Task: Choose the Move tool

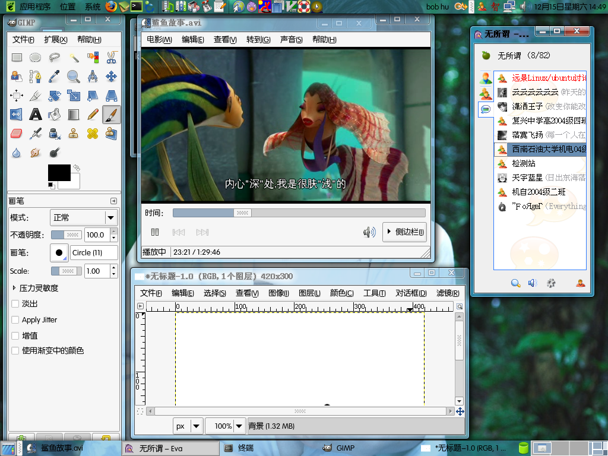Action: click(111, 77)
